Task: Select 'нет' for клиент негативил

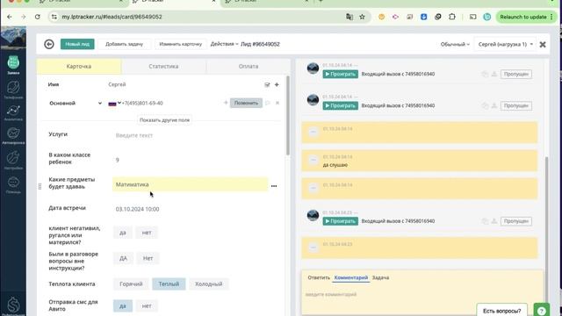Action: point(147,233)
